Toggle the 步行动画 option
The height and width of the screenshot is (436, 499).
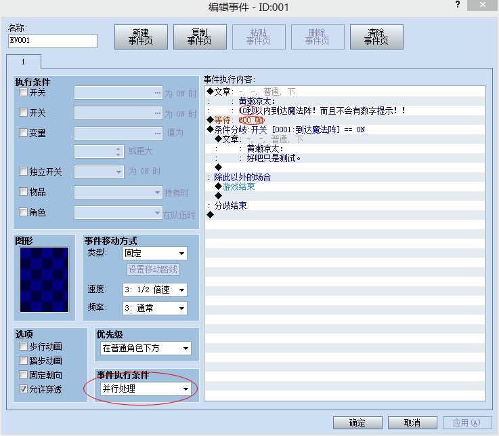click(23, 346)
